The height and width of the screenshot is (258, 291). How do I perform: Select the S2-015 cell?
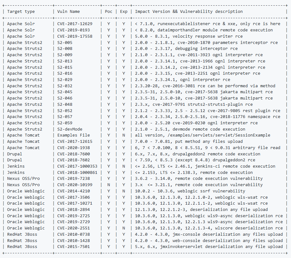(65, 67)
